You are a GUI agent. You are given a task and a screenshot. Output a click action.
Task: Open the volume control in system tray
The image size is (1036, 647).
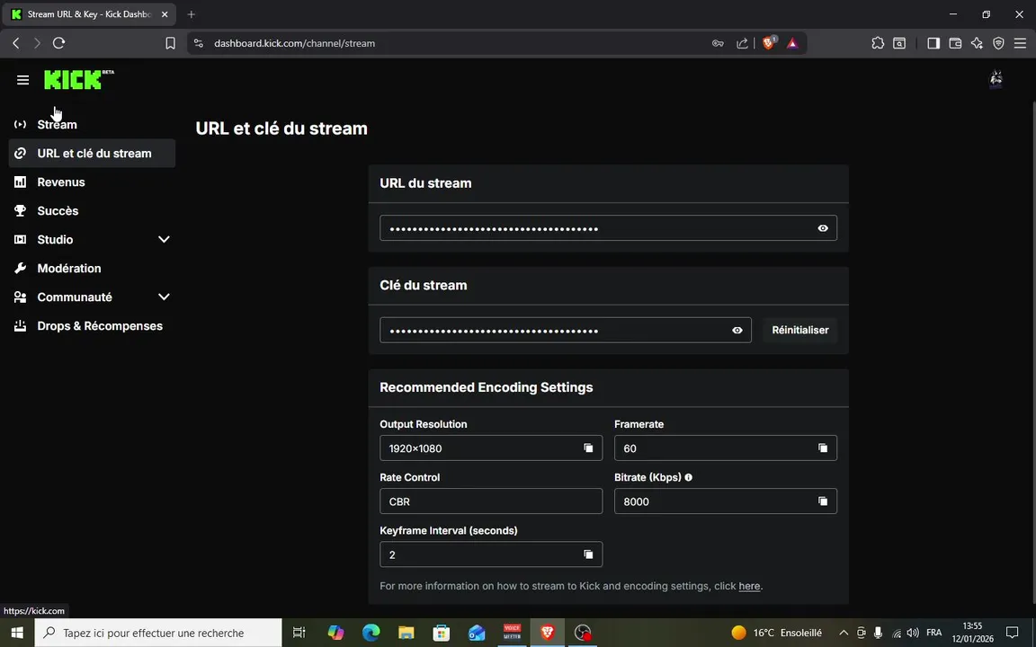(913, 633)
